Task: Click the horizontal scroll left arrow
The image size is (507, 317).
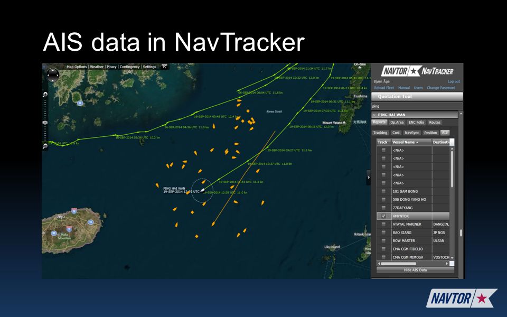Action: tap(379, 264)
